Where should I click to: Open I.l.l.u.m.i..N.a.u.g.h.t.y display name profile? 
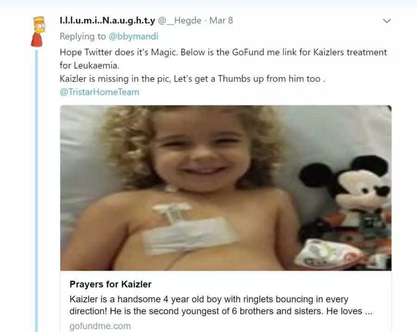tap(107, 20)
